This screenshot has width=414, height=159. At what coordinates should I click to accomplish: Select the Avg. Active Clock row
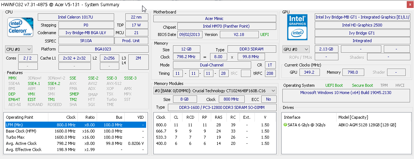(76, 143)
